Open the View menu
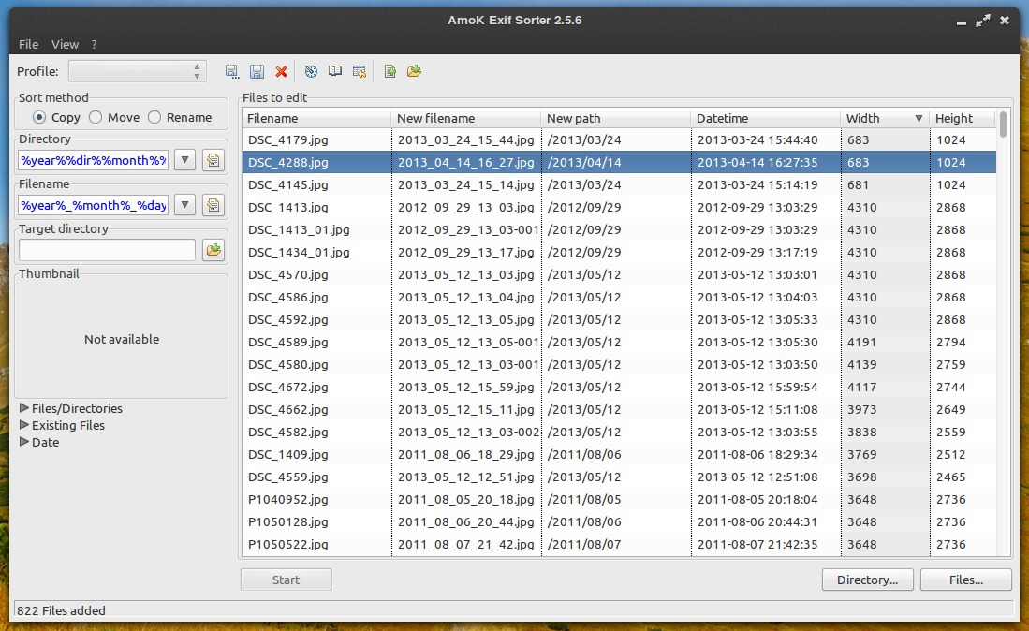The width and height of the screenshot is (1029, 631). [x=65, y=45]
